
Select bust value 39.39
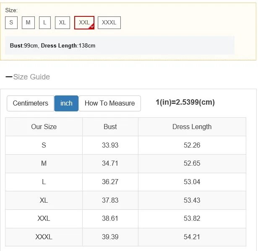110,237
